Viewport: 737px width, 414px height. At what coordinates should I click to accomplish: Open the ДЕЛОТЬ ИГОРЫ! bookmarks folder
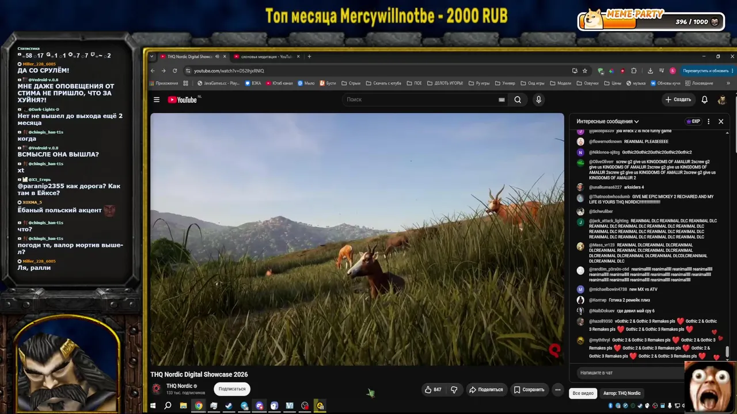click(x=445, y=83)
